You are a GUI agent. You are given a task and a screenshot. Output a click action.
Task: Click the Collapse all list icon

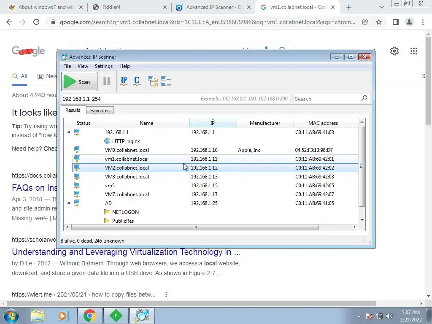(166, 81)
